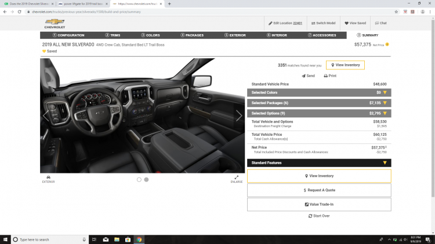
Task: Bookmark this page star icon
Action: pos(396,12)
